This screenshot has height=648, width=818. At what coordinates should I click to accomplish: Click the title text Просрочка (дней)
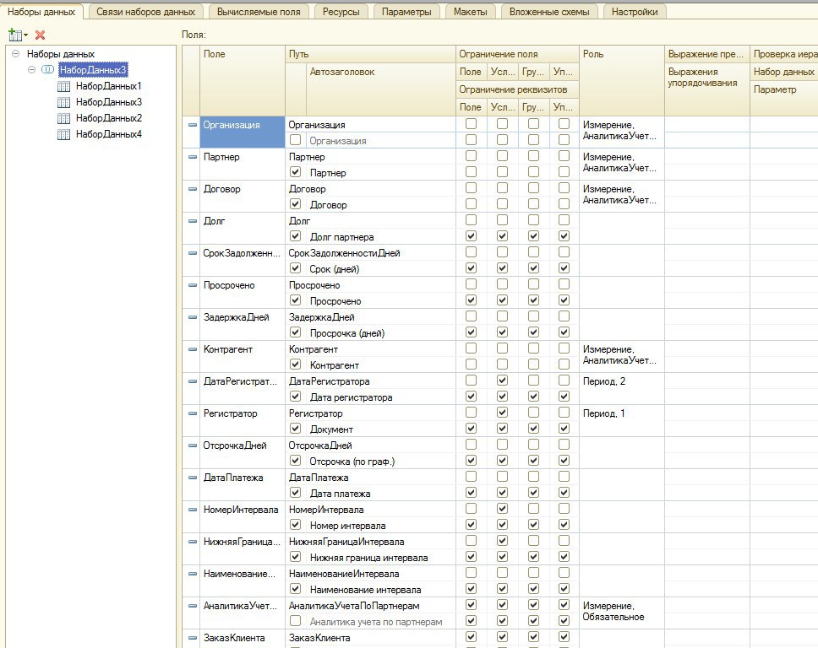(x=347, y=333)
